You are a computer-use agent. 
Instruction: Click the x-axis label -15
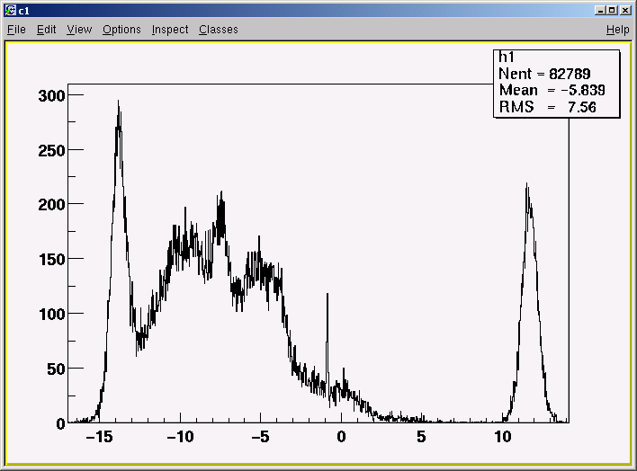click(100, 437)
